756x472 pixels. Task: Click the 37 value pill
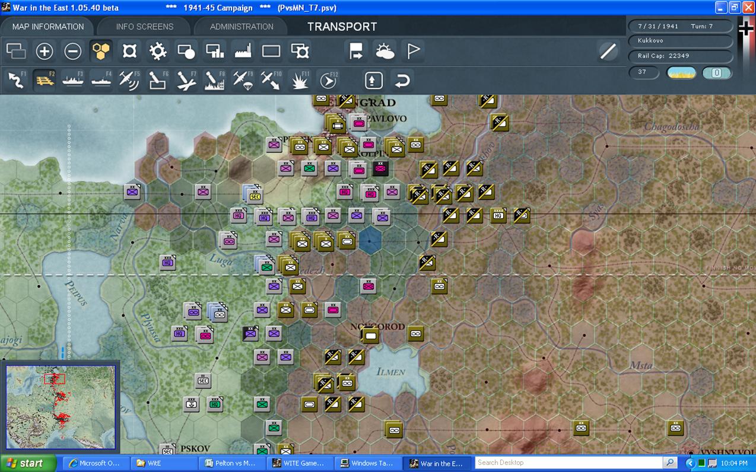tap(644, 72)
